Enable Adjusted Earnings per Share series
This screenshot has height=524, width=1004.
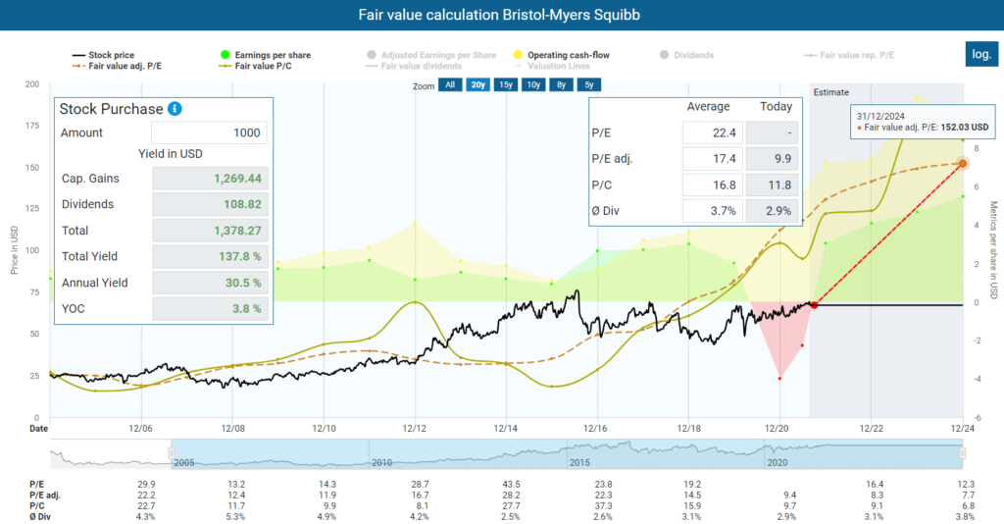[431, 55]
